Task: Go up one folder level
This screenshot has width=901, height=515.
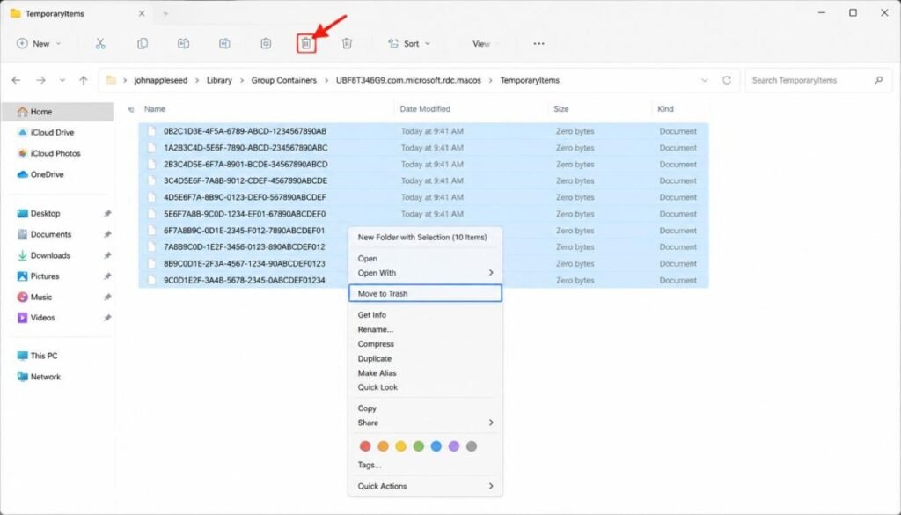Action: pyautogui.click(x=84, y=80)
